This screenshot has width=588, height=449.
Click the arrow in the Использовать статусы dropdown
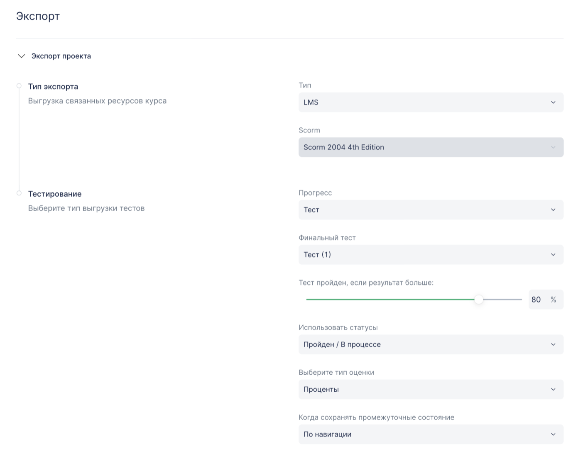[x=553, y=344]
